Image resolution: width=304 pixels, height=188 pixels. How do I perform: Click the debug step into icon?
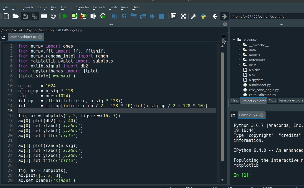tap(134, 15)
